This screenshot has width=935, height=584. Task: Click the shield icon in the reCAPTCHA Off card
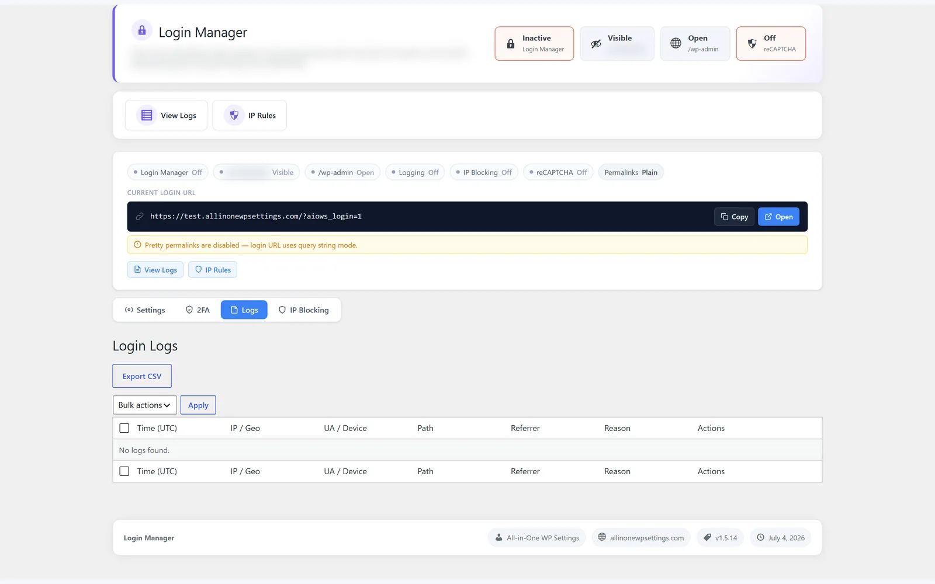pyautogui.click(x=752, y=43)
